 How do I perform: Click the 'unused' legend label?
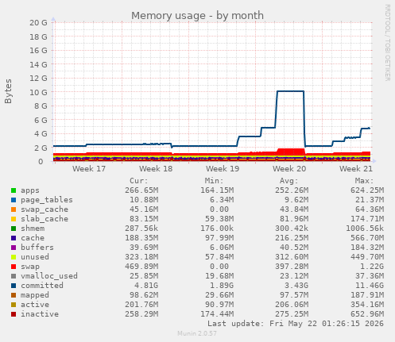point(35,257)
